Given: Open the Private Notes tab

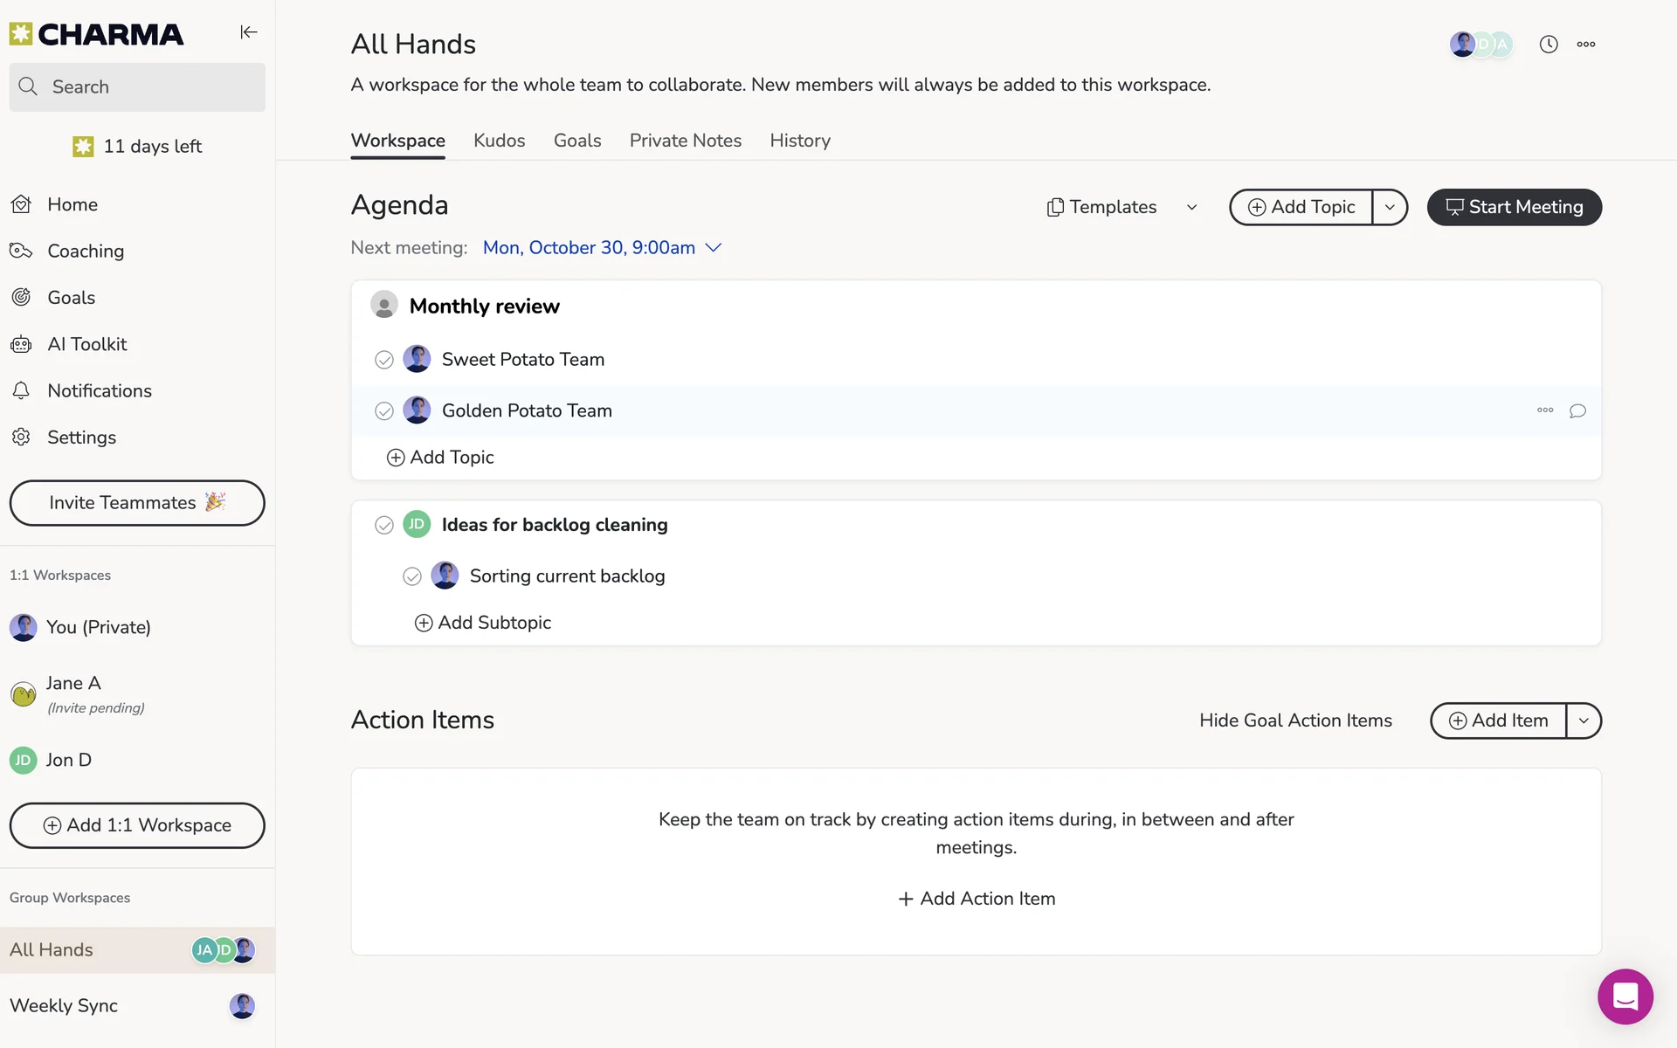Looking at the screenshot, I should tap(685, 141).
